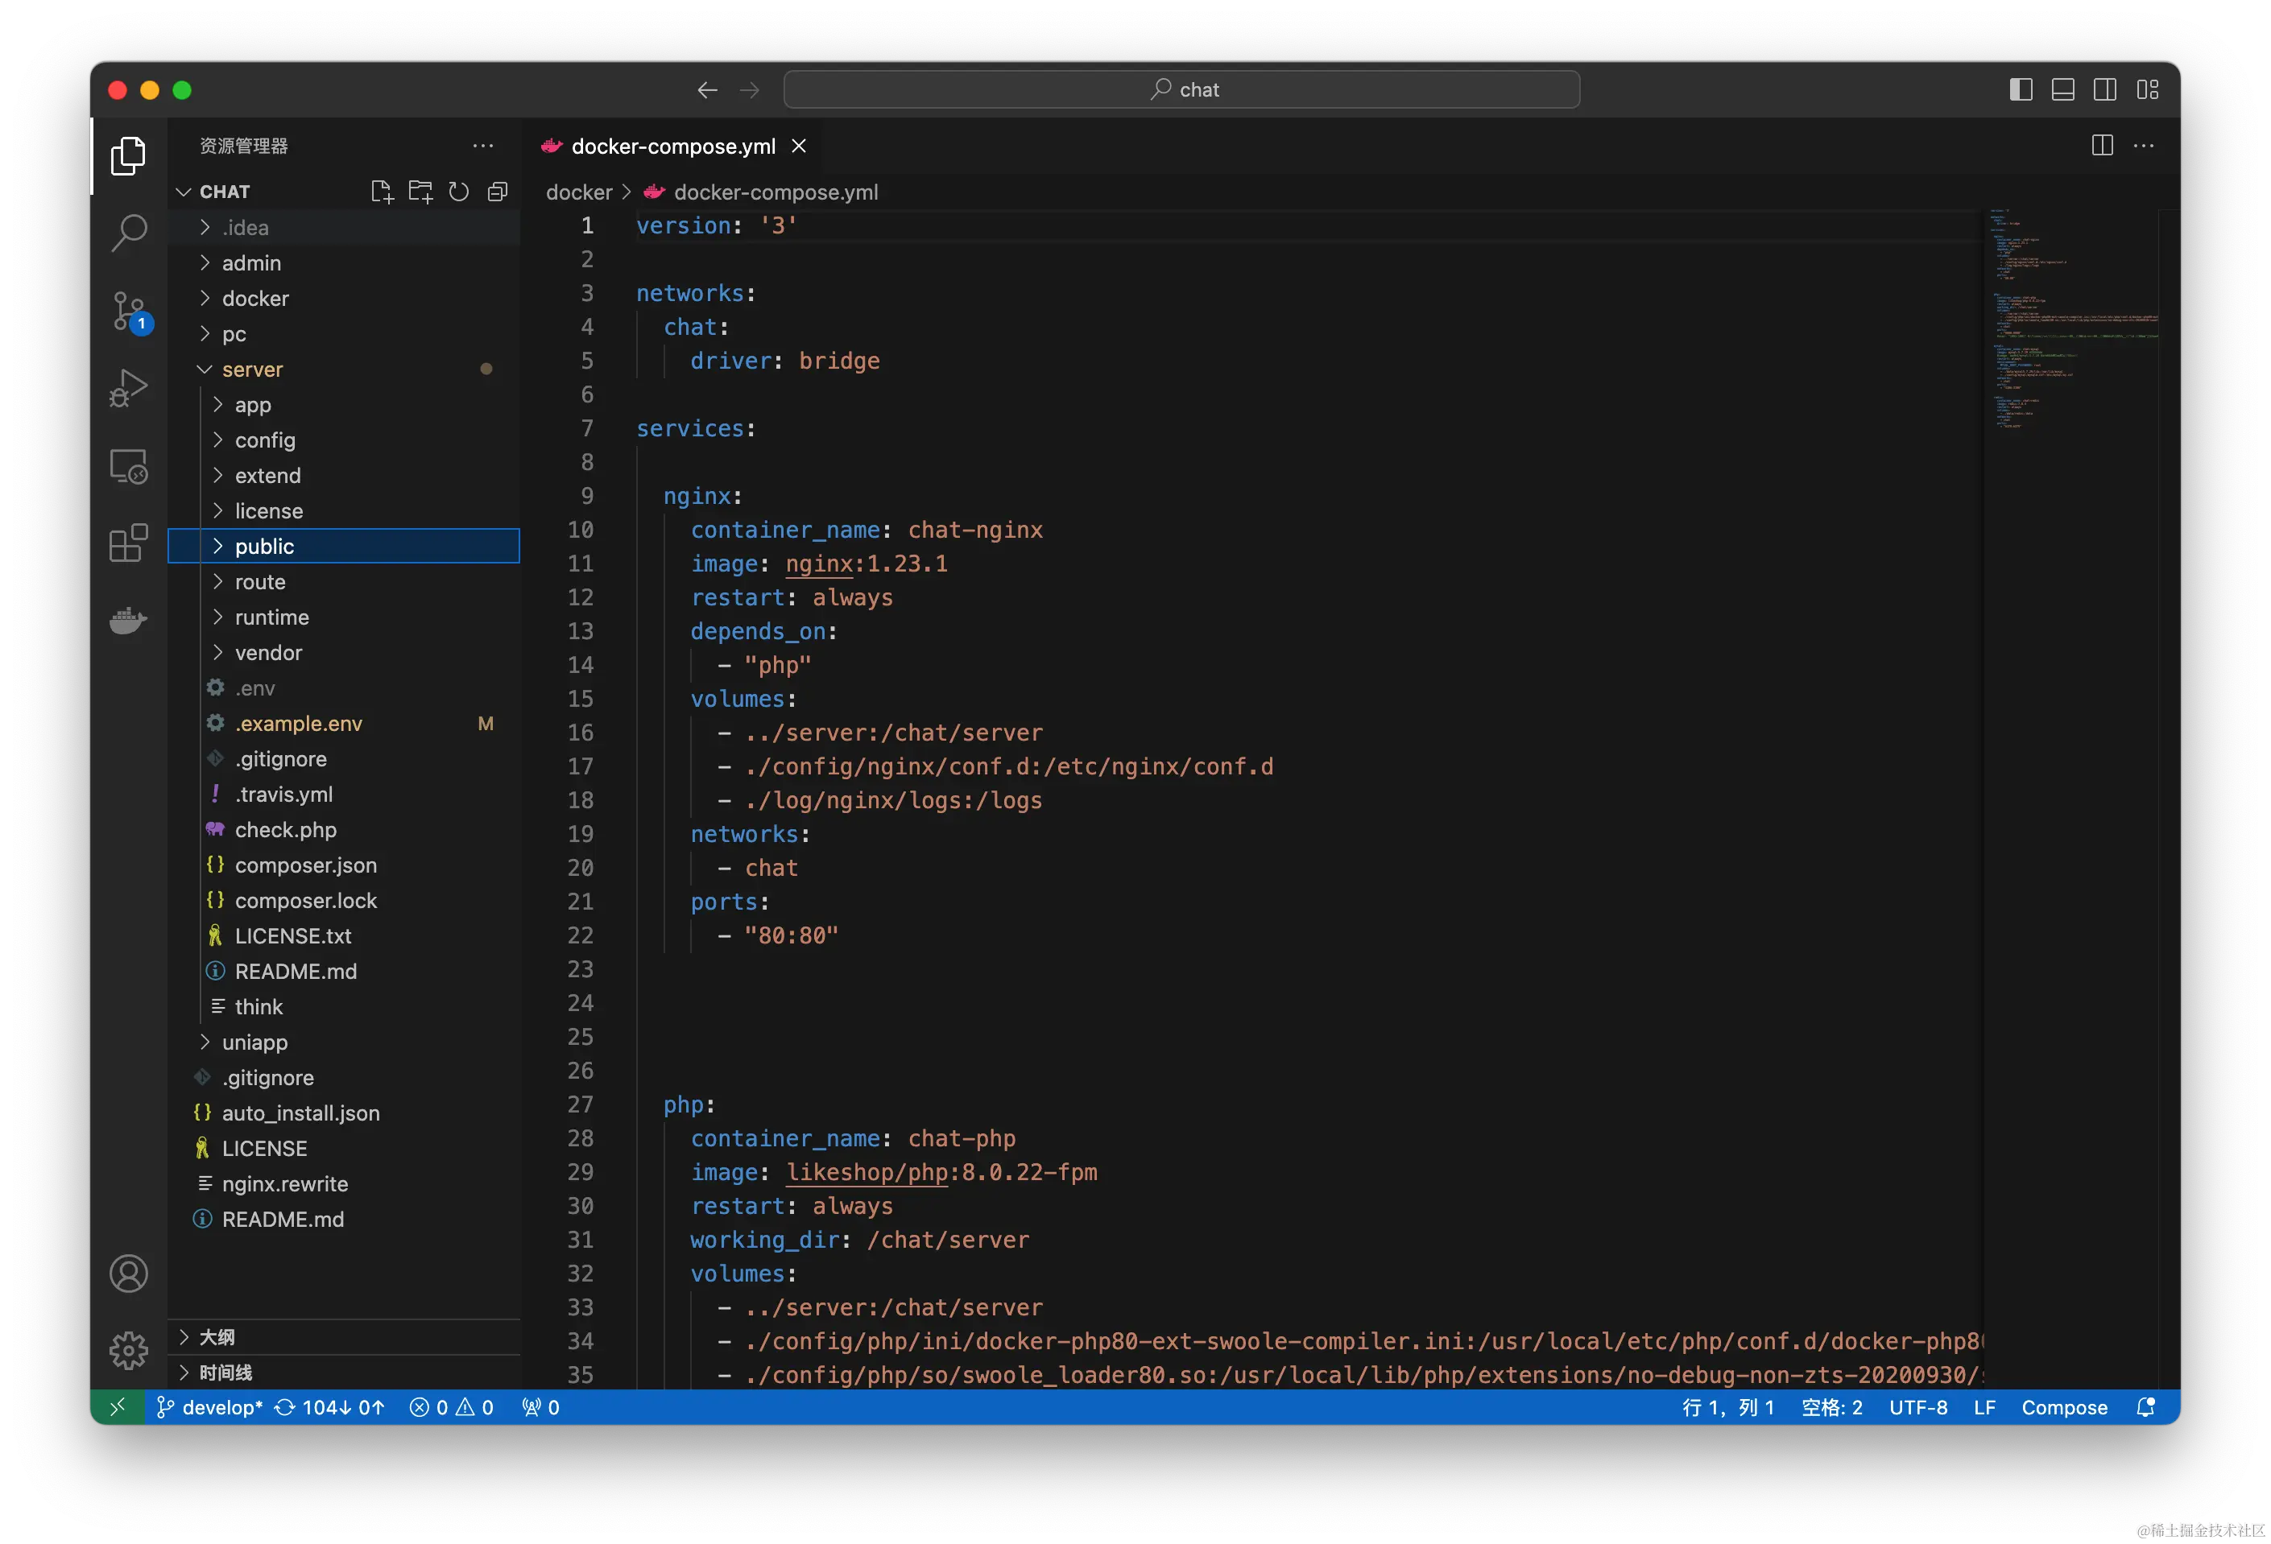Expand the 大纲 outline section
Viewport: 2271px width, 1544px height.
click(217, 1337)
